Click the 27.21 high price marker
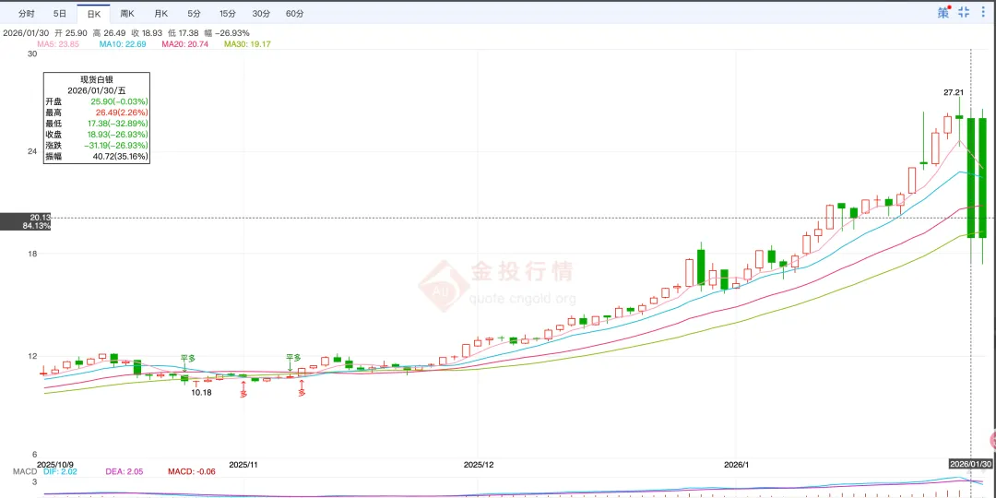Viewport: 996px width, 498px height. 954,92
